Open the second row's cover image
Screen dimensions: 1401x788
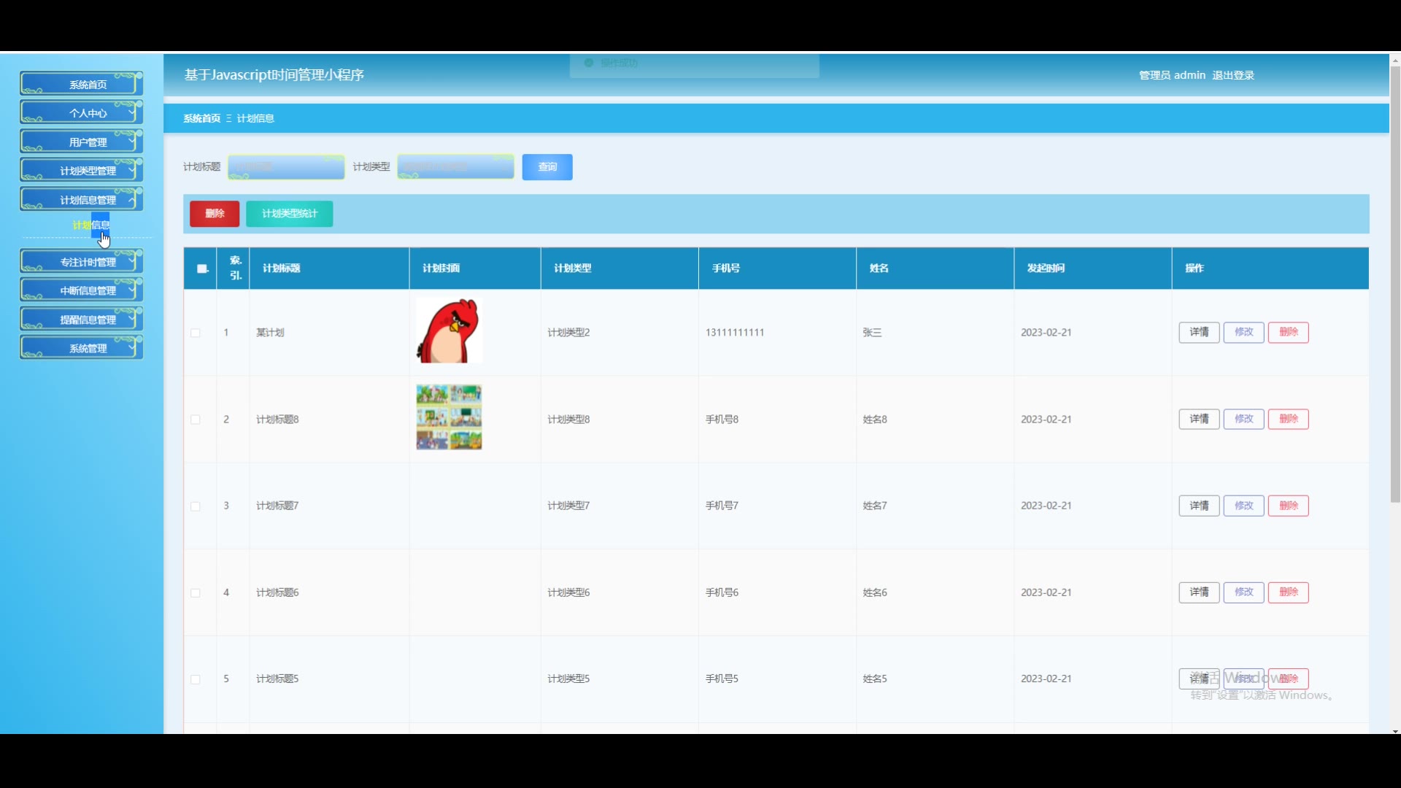[x=449, y=417]
